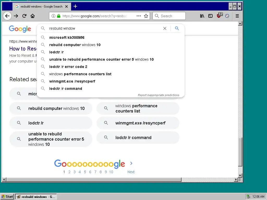Select the resbuild windows taskbar button
This screenshot has height=200, width=267.
pyautogui.click(x=36, y=197)
